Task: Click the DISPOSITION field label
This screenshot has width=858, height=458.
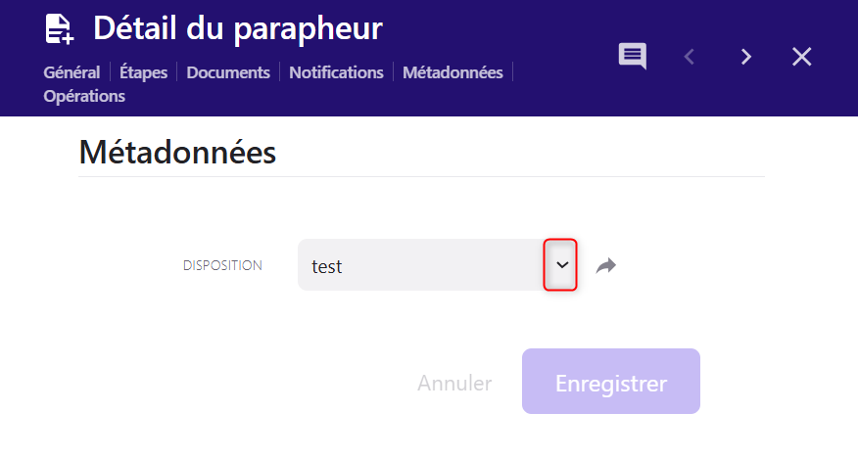Action: (222, 265)
